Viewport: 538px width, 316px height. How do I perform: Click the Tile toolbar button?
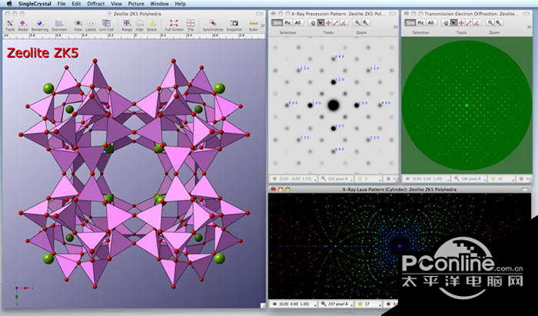coord(191,25)
